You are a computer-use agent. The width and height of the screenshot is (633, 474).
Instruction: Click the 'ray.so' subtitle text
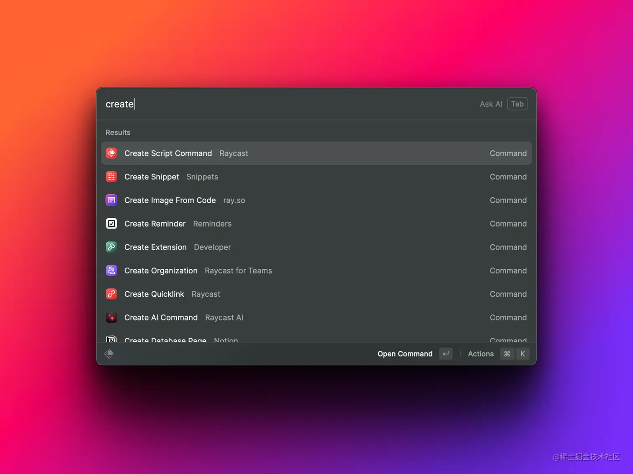(x=234, y=200)
